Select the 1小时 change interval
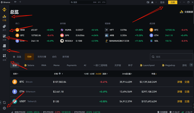Image resolution: width=194 pixels, height=113 pixels. tap(86, 74)
